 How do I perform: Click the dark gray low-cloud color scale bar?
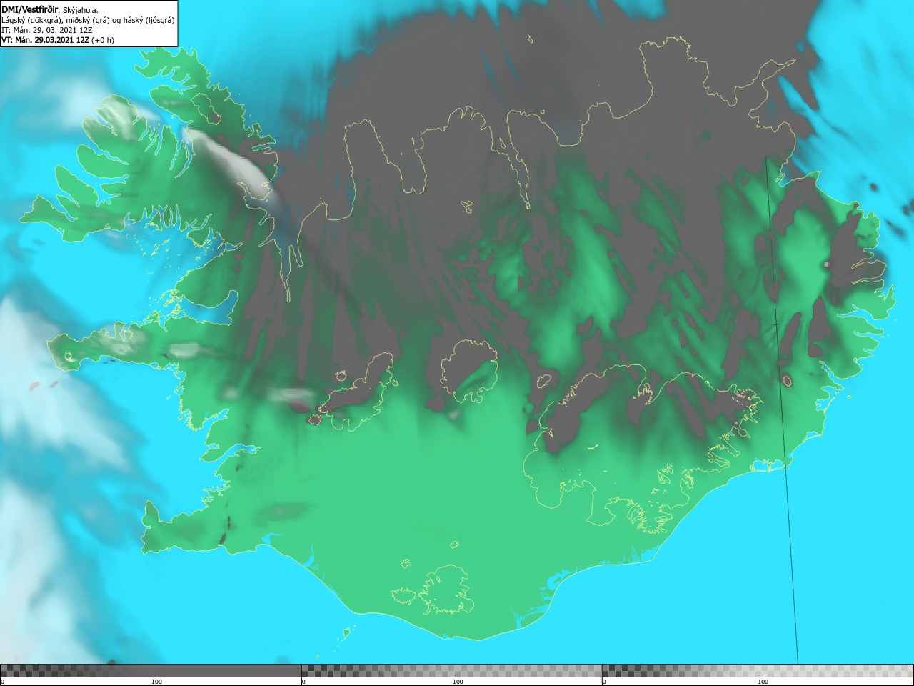coord(151,671)
